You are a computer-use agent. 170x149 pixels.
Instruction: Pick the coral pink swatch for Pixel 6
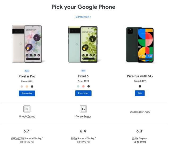83,86
